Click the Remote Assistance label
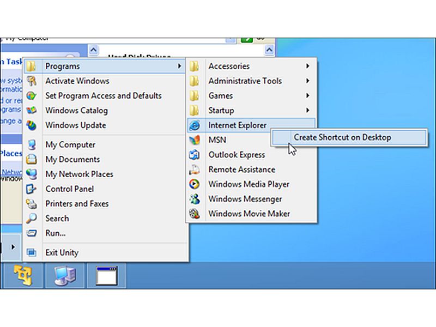This screenshot has height=327, width=436. tap(242, 169)
